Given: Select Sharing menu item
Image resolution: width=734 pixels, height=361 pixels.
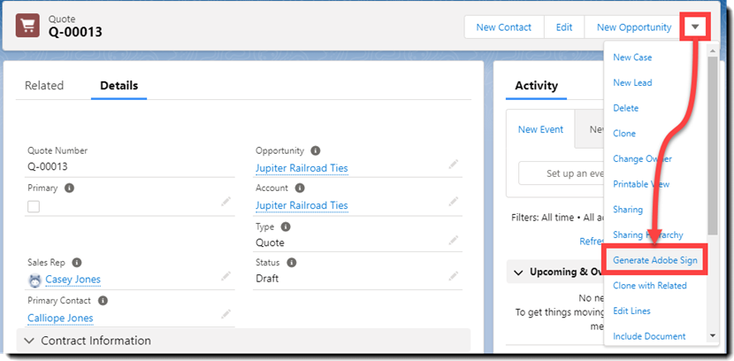Looking at the screenshot, I should (x=628, y=210).
